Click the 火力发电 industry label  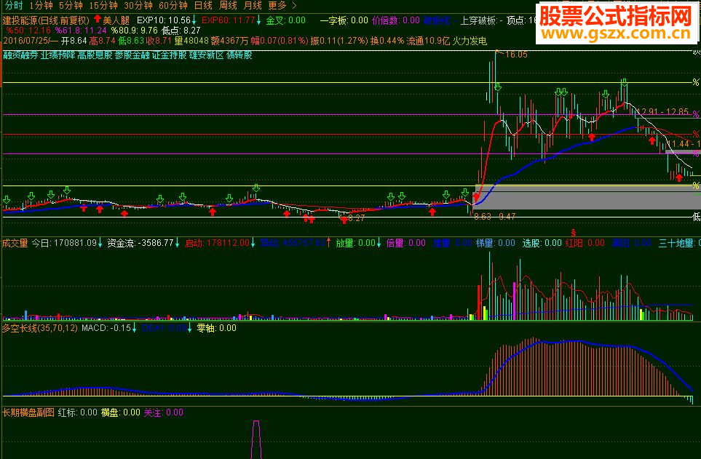coord(470,41)
